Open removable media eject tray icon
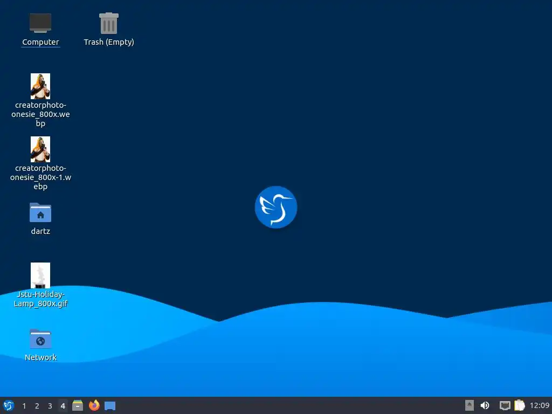 click(x=470, y=405)
